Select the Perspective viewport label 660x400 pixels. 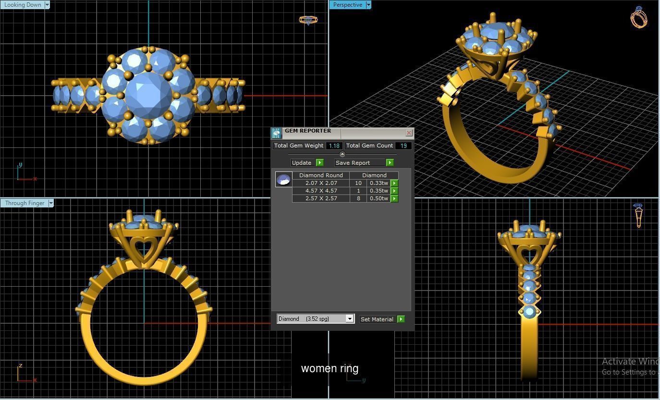coord(347,5)
